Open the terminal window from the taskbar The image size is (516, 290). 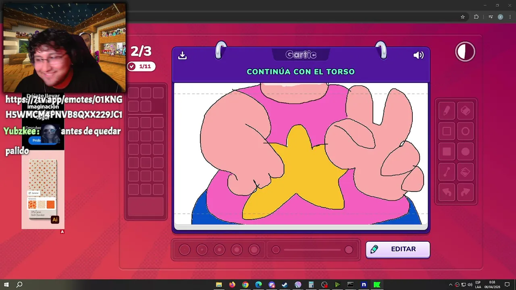click(350, 285)
